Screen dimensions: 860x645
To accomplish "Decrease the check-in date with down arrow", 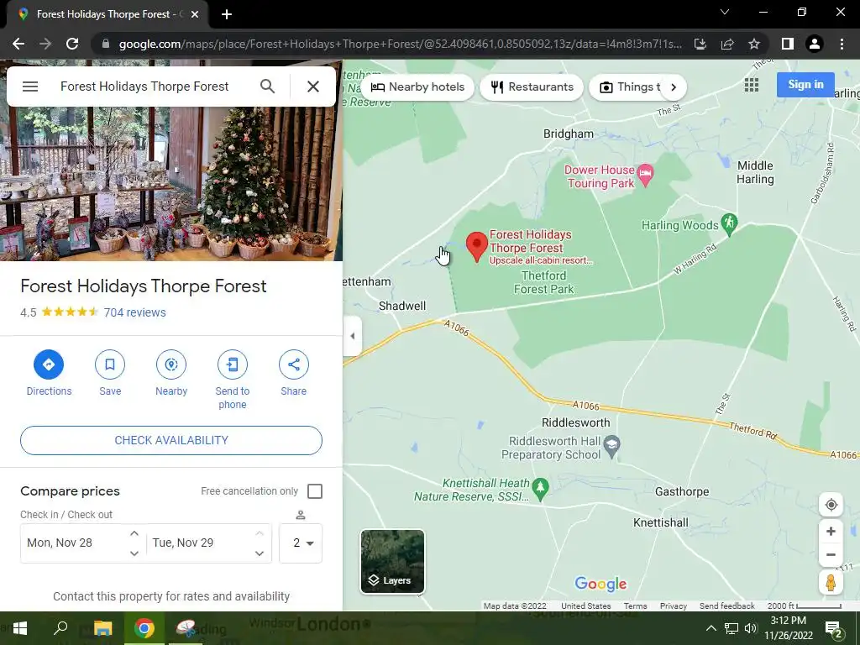I will pos(134,553).
